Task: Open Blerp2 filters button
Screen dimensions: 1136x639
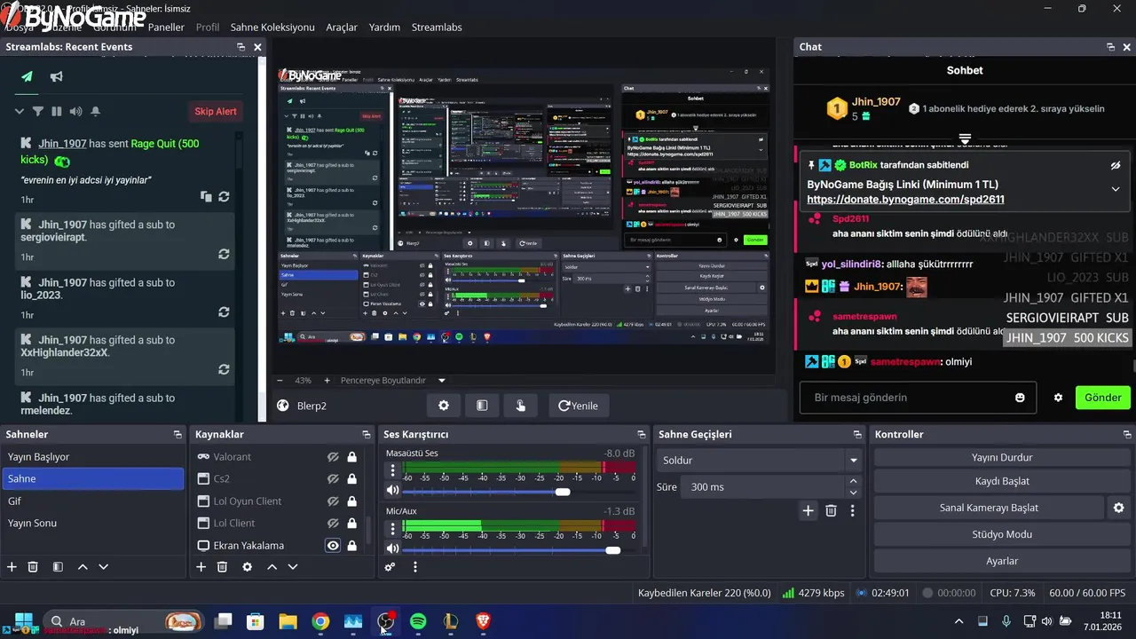Action: (482, 406)
